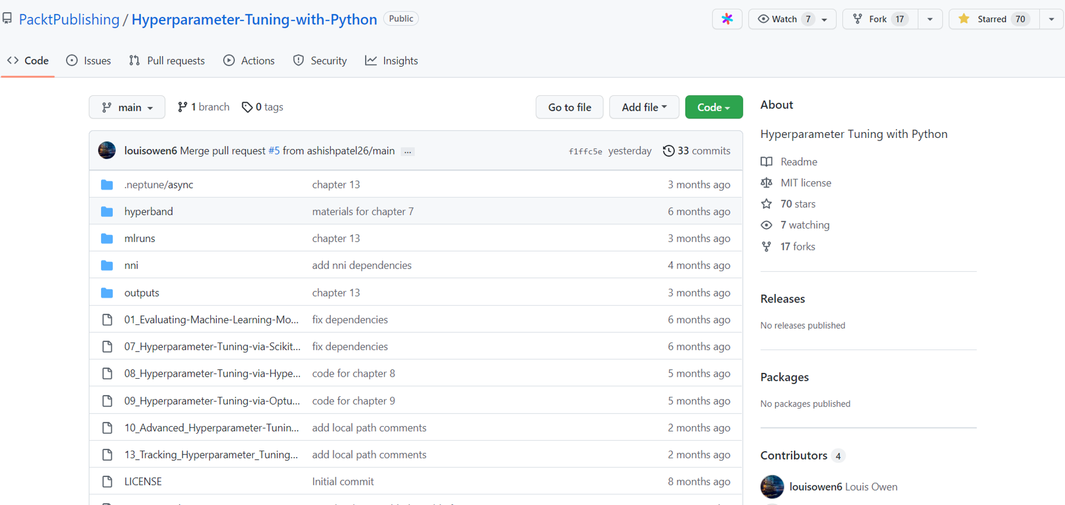1065x505 pixels.
Task: Expand commit message ellipsis
Action: [407, 152]
